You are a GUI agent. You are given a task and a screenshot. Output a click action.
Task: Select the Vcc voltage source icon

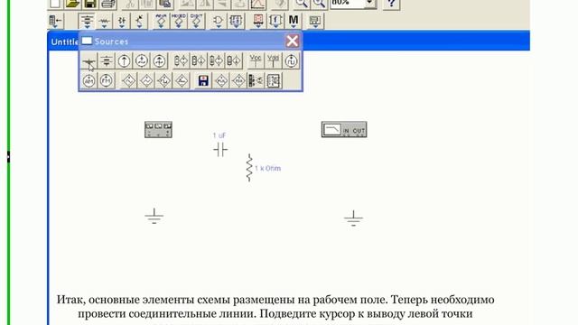point(256,60)
